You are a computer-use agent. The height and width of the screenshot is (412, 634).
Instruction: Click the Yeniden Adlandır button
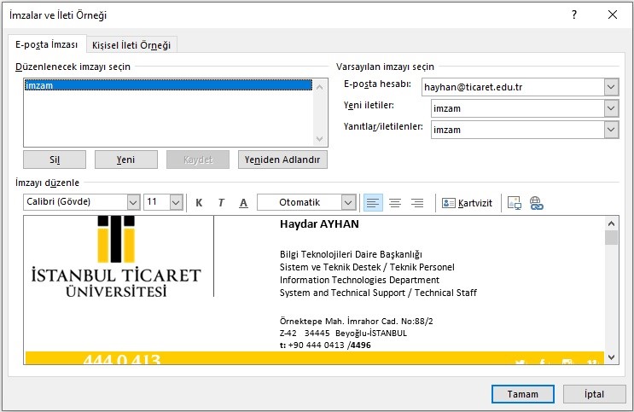[282, 160]
